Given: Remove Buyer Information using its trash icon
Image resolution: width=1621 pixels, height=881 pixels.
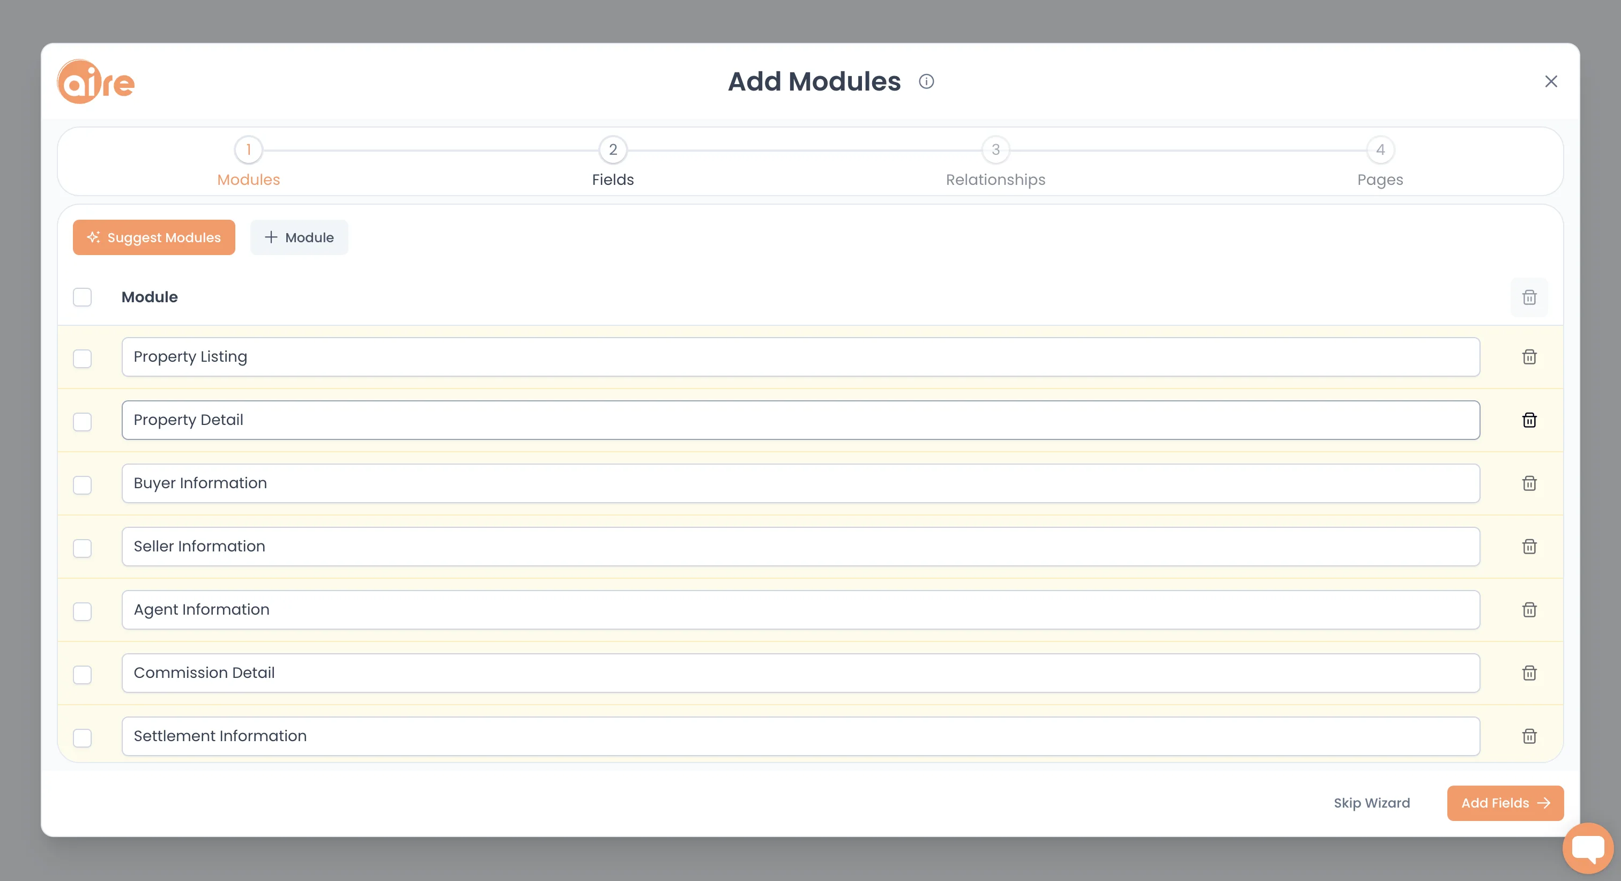Looking at the screenshot, I should click(x=1529, y=483).
